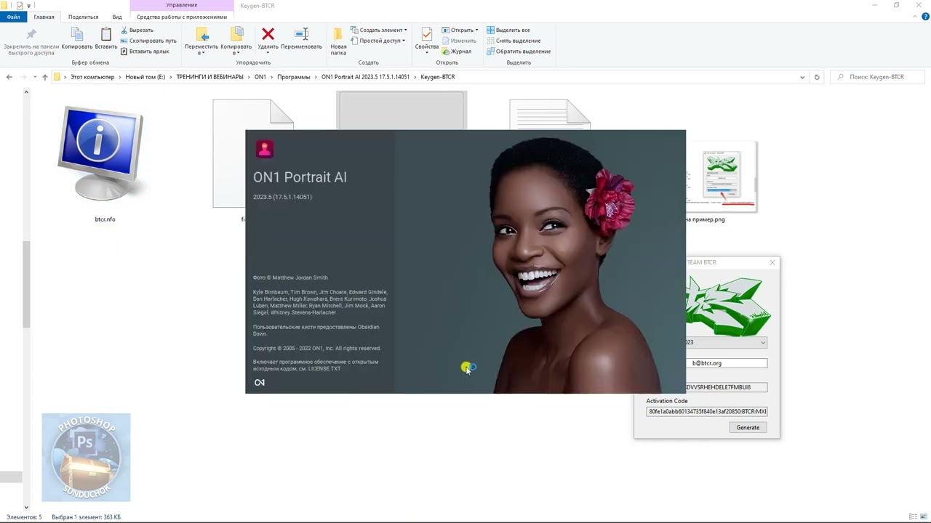Open the Файл tab
This screenshot has height=523, width=931.
(x=13, y=17)
